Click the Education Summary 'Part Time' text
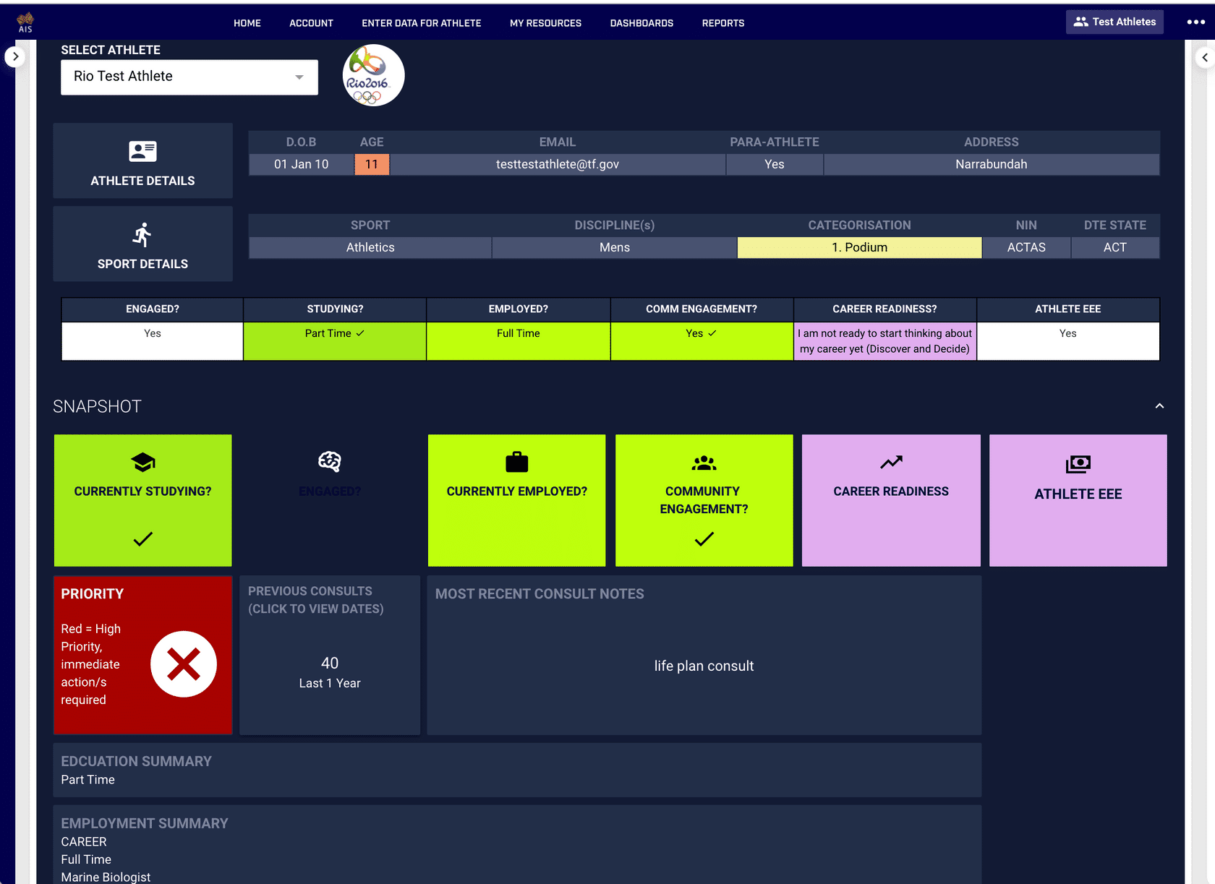 pyautogui.click(x=88, y=780)
